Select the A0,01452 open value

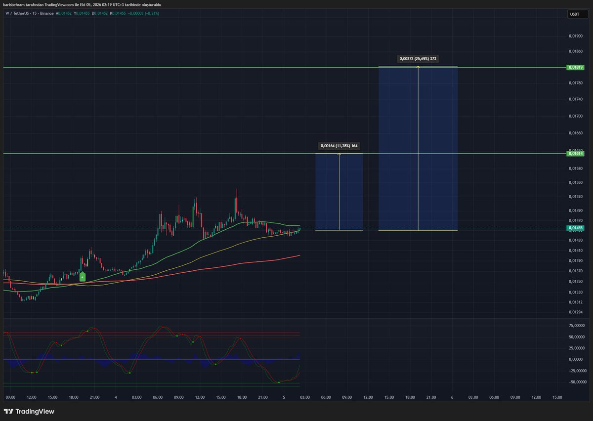click(64, 14)
